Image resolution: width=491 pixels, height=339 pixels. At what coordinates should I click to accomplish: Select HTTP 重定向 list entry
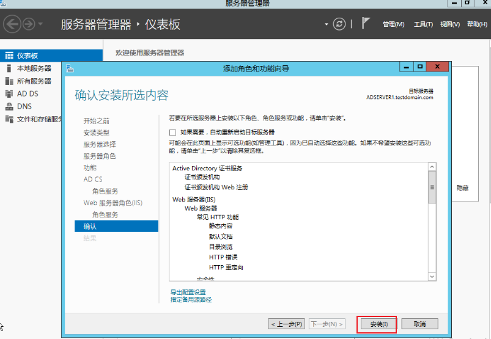coord(226,268)
